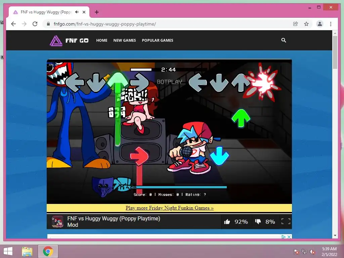The image size is (344, 258).
Task: Click the scrollbar down arrow
Action: tap(335, 235)
